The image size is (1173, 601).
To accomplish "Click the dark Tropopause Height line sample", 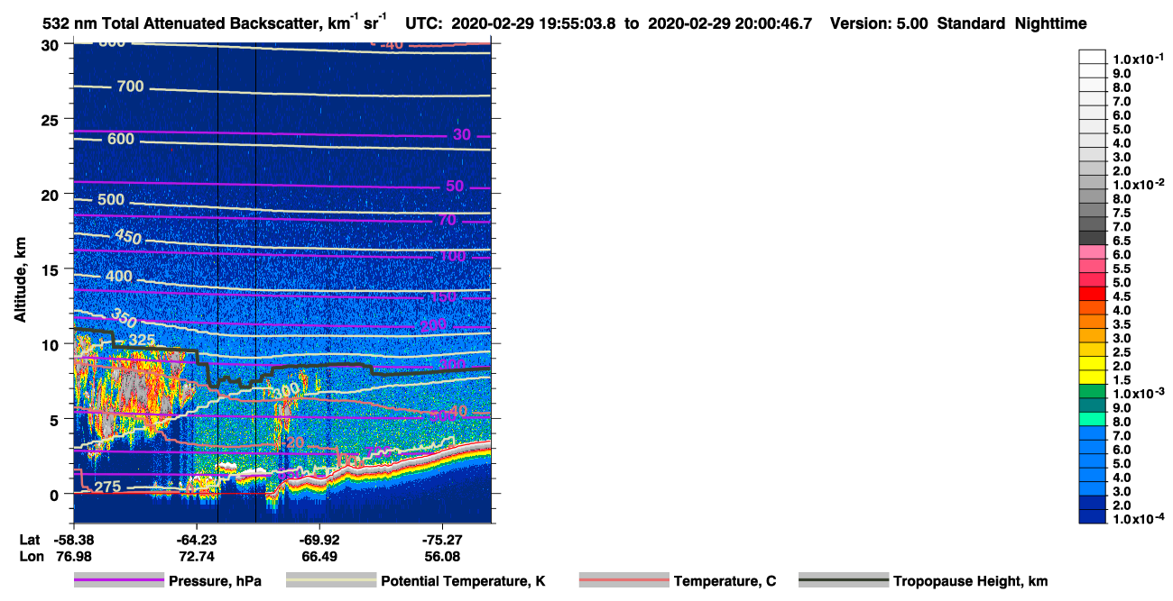I will point(844,581).
